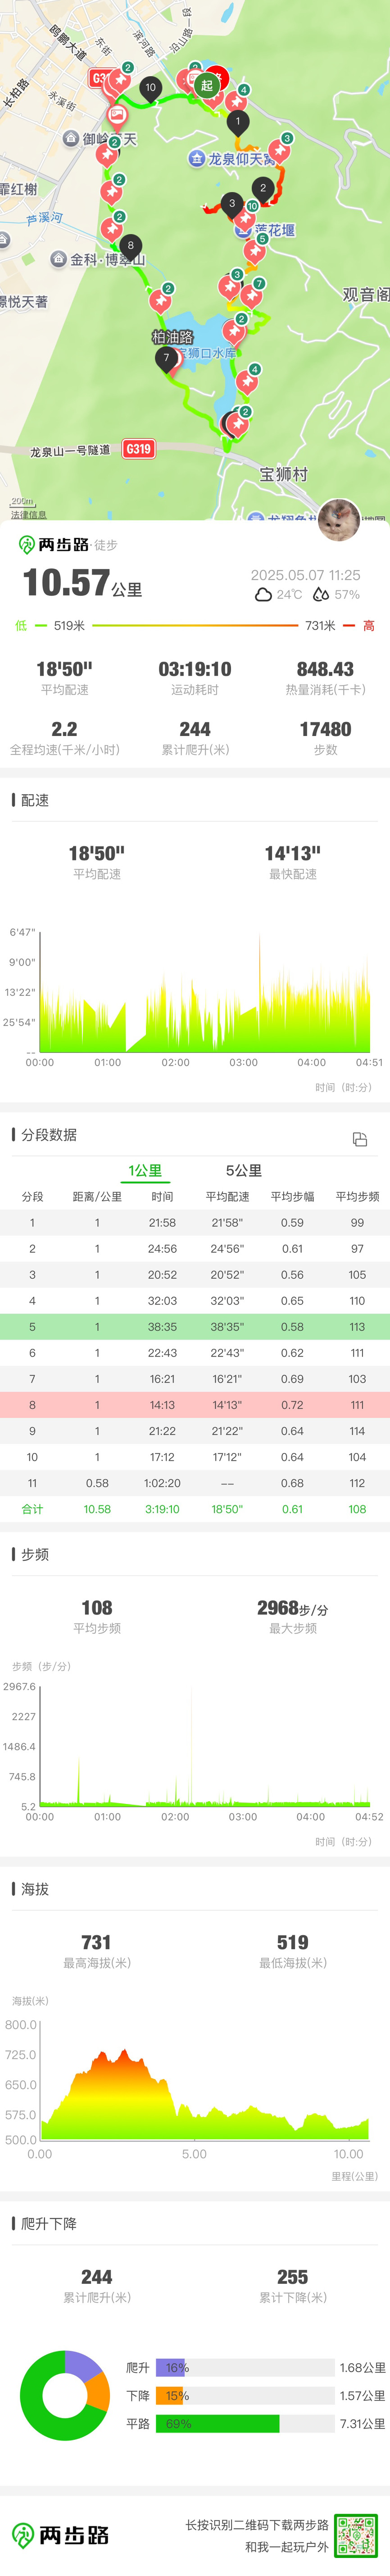This screenshot has width=390, height=2576.
Task: Open the user avatar photo on the map
Action: pyautogui.click(x=339, y=519)
